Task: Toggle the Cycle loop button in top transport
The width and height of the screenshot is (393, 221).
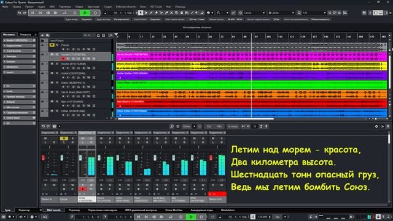Action: tap(64, 13)
